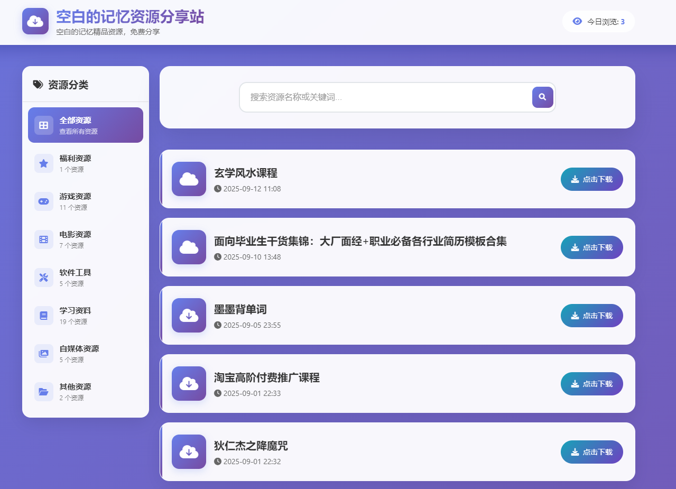Click 点击下载 for 淘宝高阶付费推广课程
Image resolution: width=676 pixels, height=489 pixels.
tap(591, 384)
